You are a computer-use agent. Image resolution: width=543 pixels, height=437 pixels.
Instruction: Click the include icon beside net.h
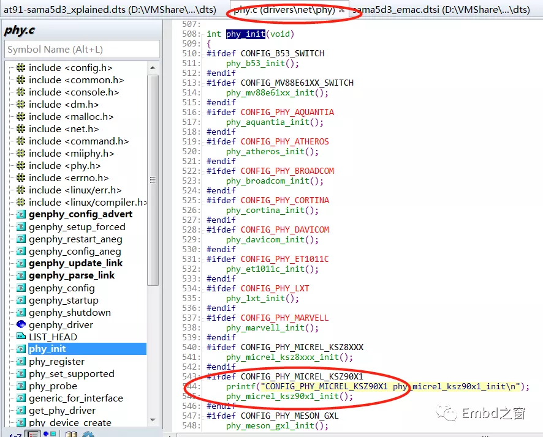[x=21, y=129]
